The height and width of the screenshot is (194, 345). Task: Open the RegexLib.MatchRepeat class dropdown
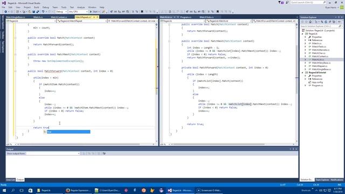(82, 21)
